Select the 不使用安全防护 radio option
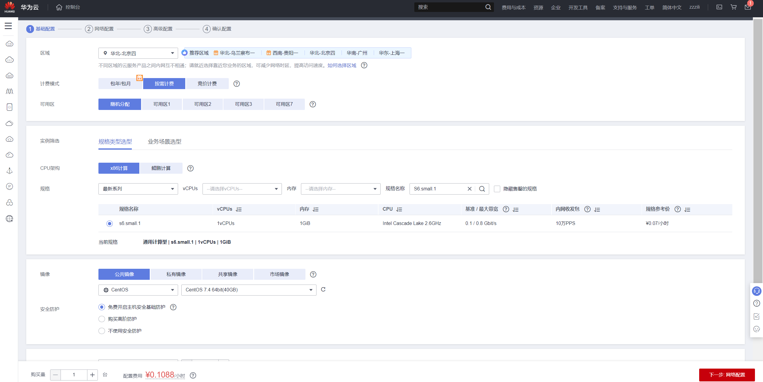The width and height of the screenshot is (763, 382). pos(102,331)
